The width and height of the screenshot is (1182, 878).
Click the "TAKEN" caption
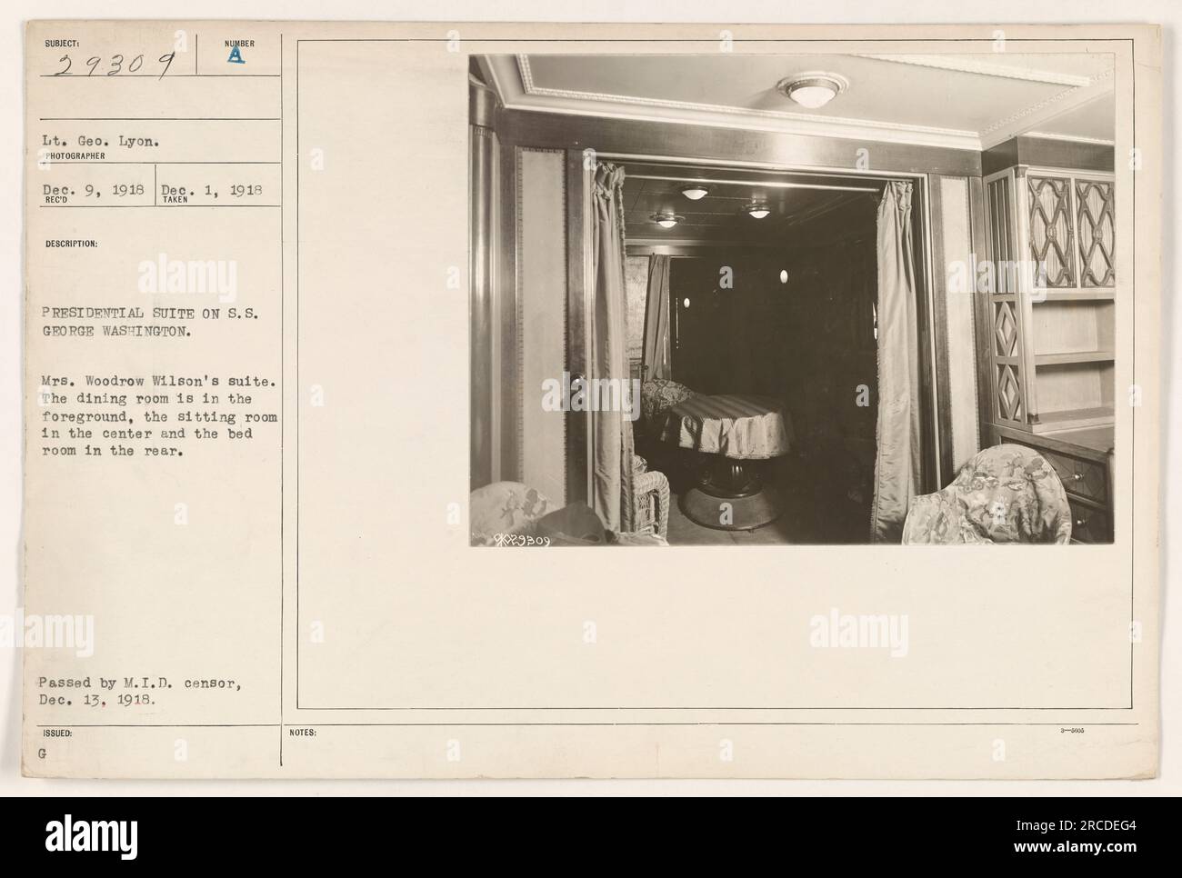click(x=177, y=202)
